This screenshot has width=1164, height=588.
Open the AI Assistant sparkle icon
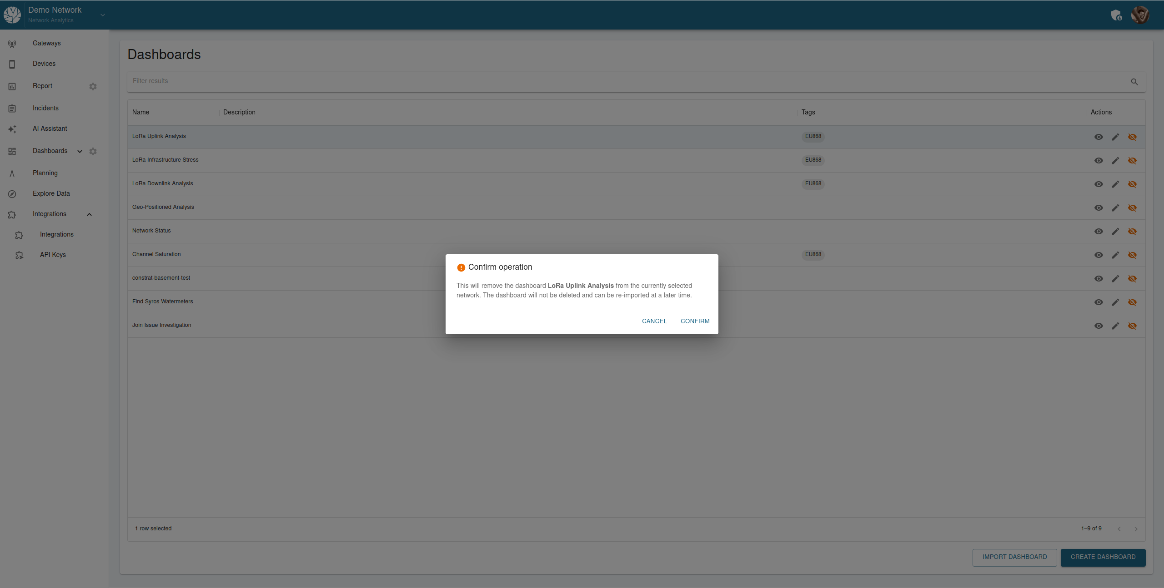click(x=12, y=129)
